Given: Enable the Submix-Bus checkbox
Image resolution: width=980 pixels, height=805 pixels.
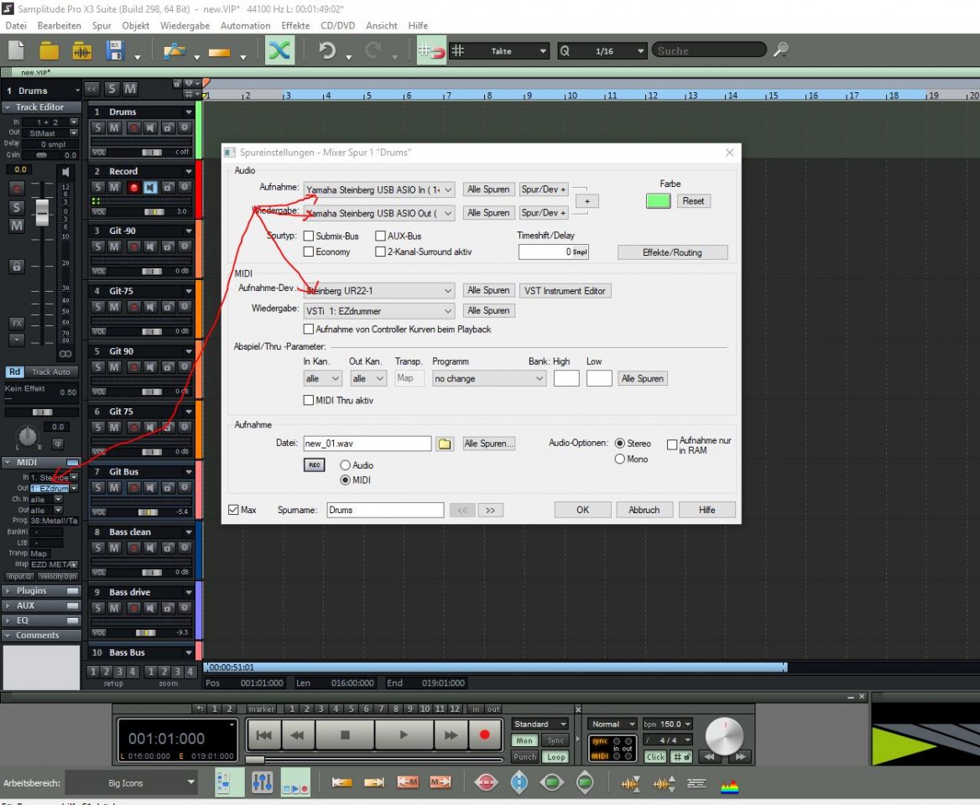Looking at the screenshot, I should click(x=308, y=236).
